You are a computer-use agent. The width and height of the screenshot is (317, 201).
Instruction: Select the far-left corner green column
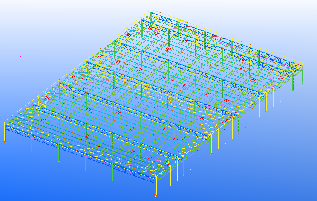click(x=5, y=134)
